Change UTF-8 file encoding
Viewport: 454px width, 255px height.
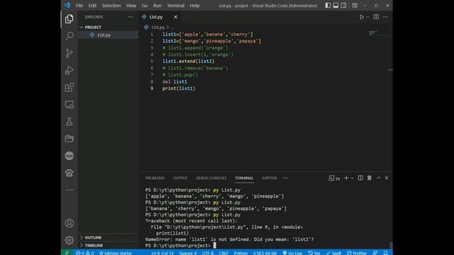coord(208,253)
